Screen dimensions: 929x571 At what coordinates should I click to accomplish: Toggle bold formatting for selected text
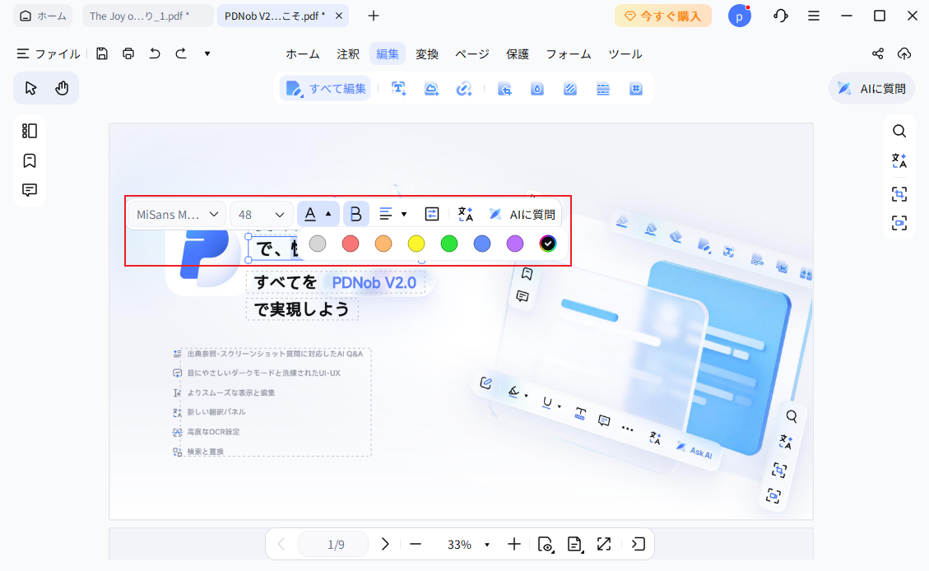pyautogui.click(x=355, y=213)
